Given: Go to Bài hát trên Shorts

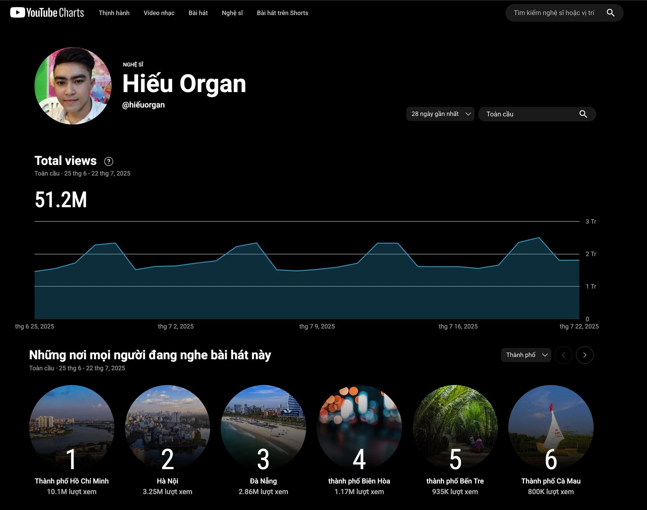Looking at the screenshot, I should click(282, 13).
